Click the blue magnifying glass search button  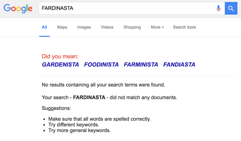coord(231,8)
